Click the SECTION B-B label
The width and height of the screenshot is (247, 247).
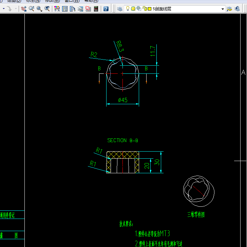tap(122, 140)
